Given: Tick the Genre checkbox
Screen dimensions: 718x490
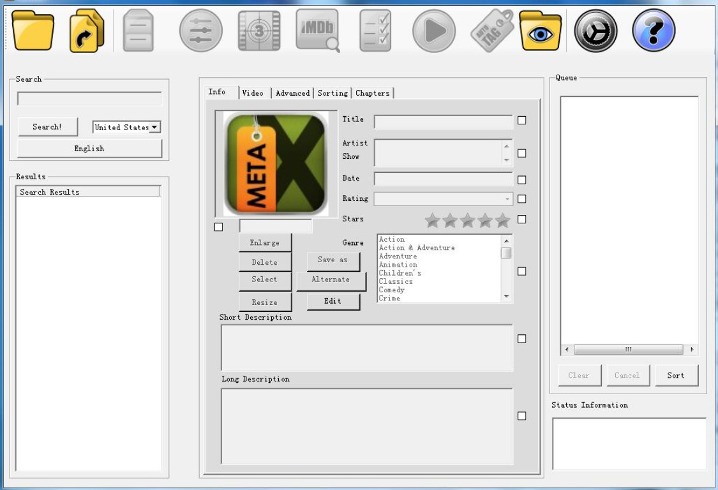Looking at the screenshot, I should click(521, 271).
